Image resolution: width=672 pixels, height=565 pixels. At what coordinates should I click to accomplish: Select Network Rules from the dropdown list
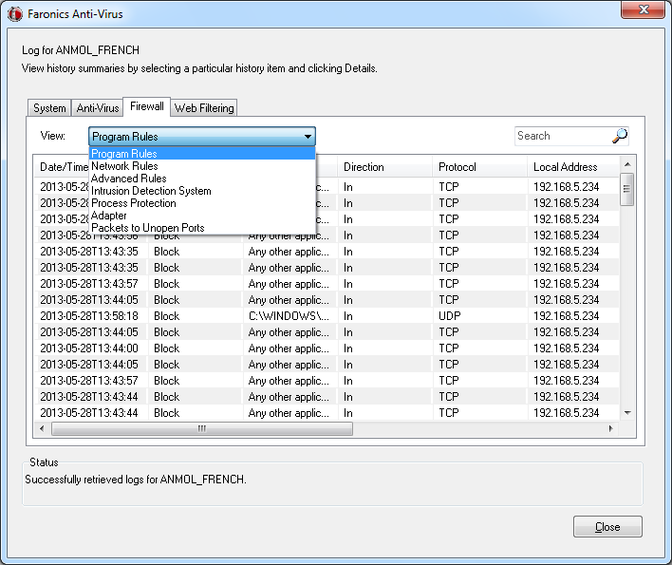point(202,166)
